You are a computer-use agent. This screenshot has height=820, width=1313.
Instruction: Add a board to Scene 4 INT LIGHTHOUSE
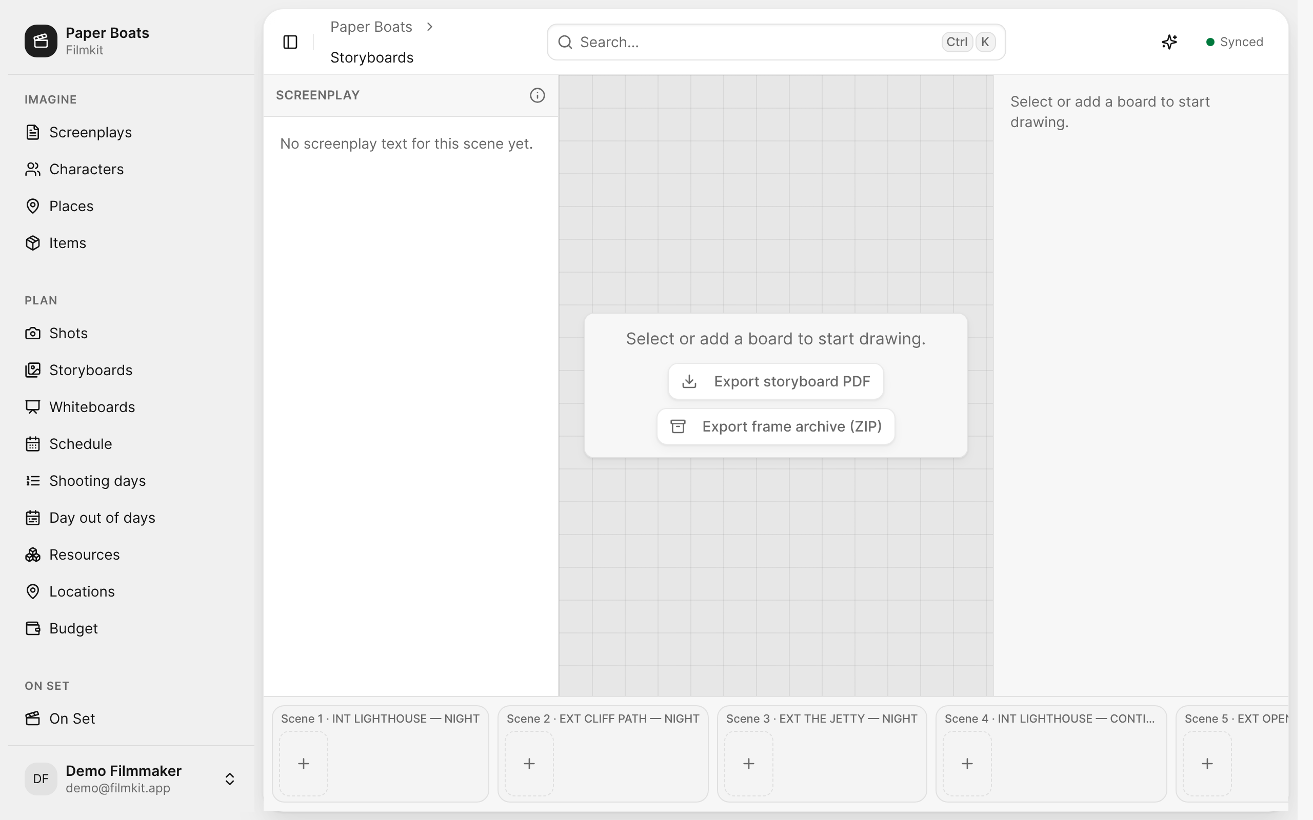pos(967,764)
